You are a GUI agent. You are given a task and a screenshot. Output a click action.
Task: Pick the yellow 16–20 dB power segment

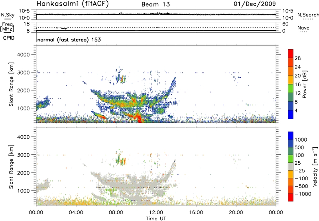pos(291,80)
